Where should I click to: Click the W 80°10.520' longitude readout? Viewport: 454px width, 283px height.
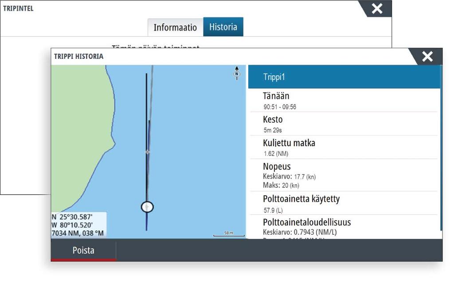72,225
